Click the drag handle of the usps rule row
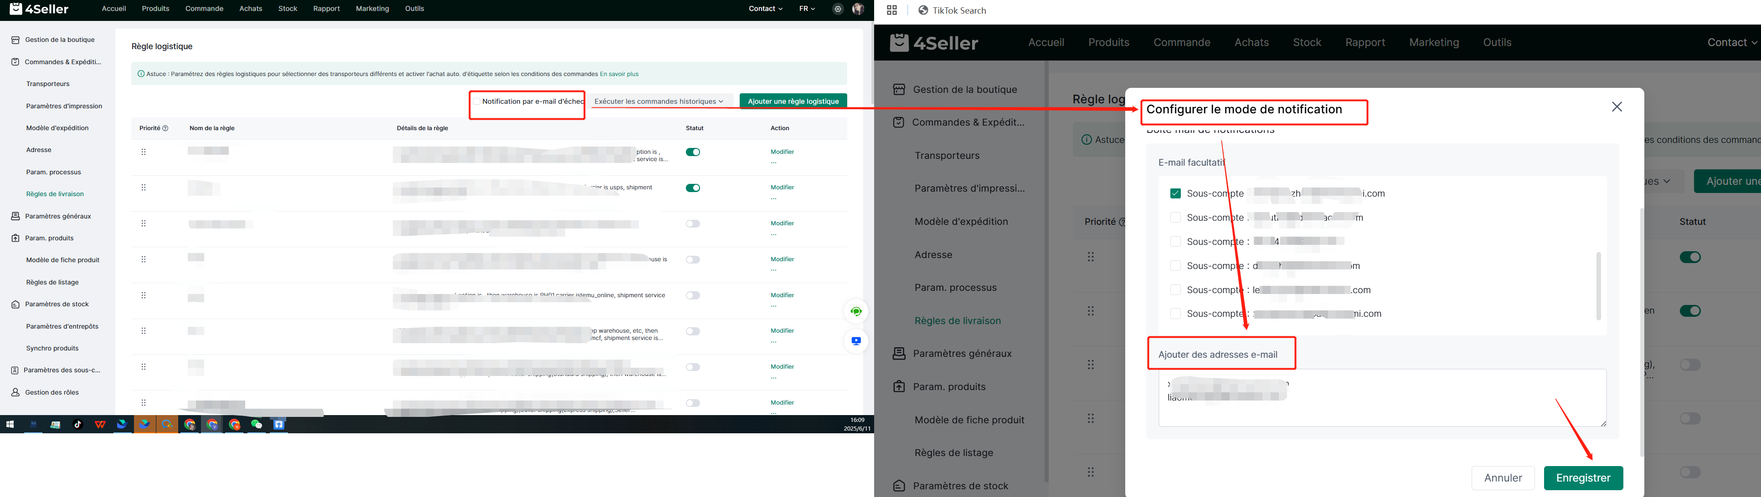The image size is (1761, 497). click(144, 188)
